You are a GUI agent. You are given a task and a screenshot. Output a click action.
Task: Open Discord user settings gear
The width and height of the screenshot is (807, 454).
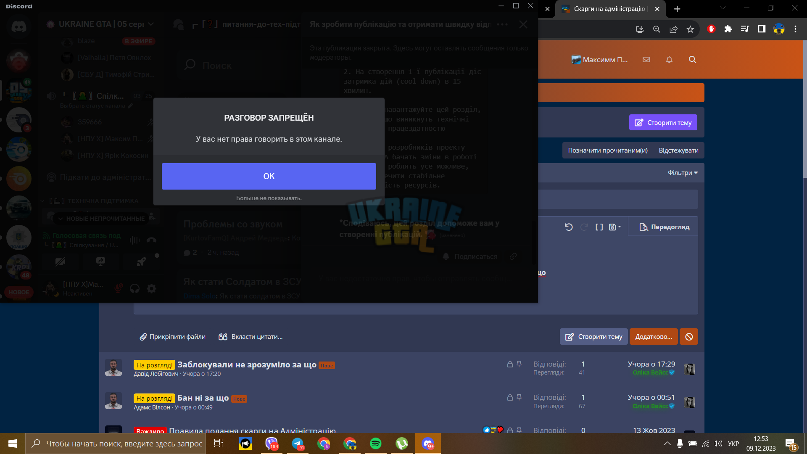click(x=151, y=288)
